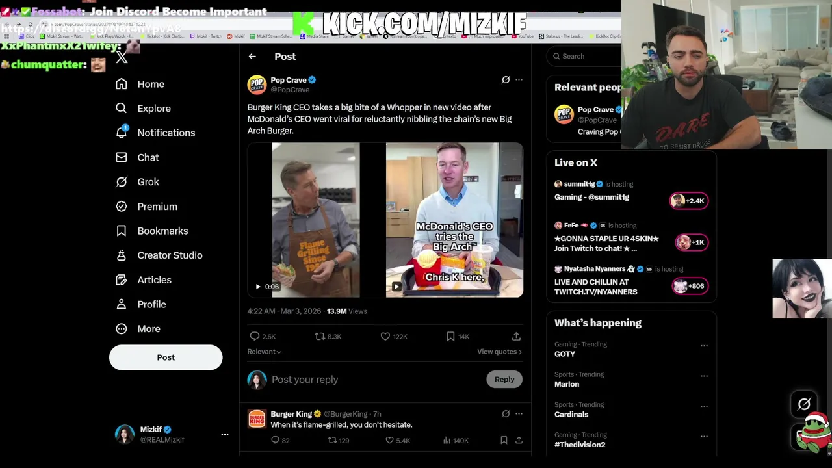The image size is (832, 468).
Task: Open Articles icon in sidebar
Action: [122, 279]
